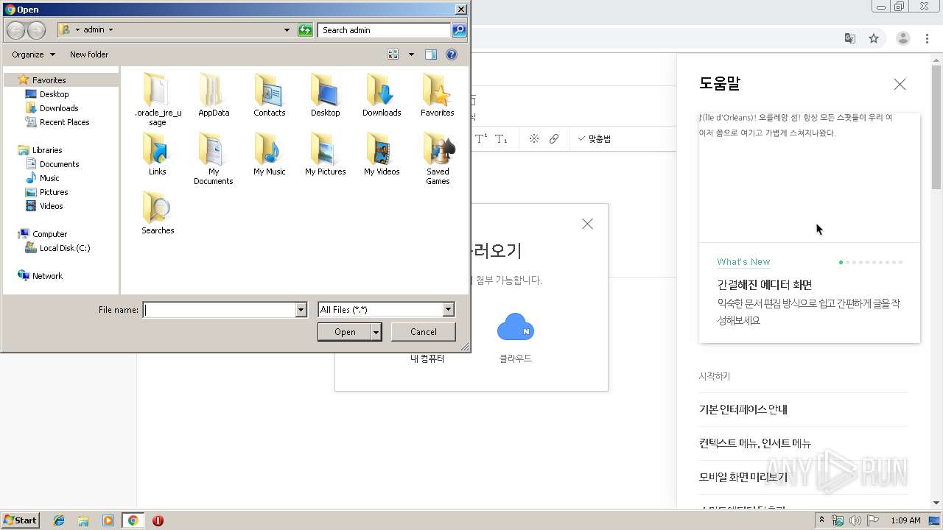The height and width of the screenshot is (530, 943).
Task: Click the Open button
Action: pos(345,332)
